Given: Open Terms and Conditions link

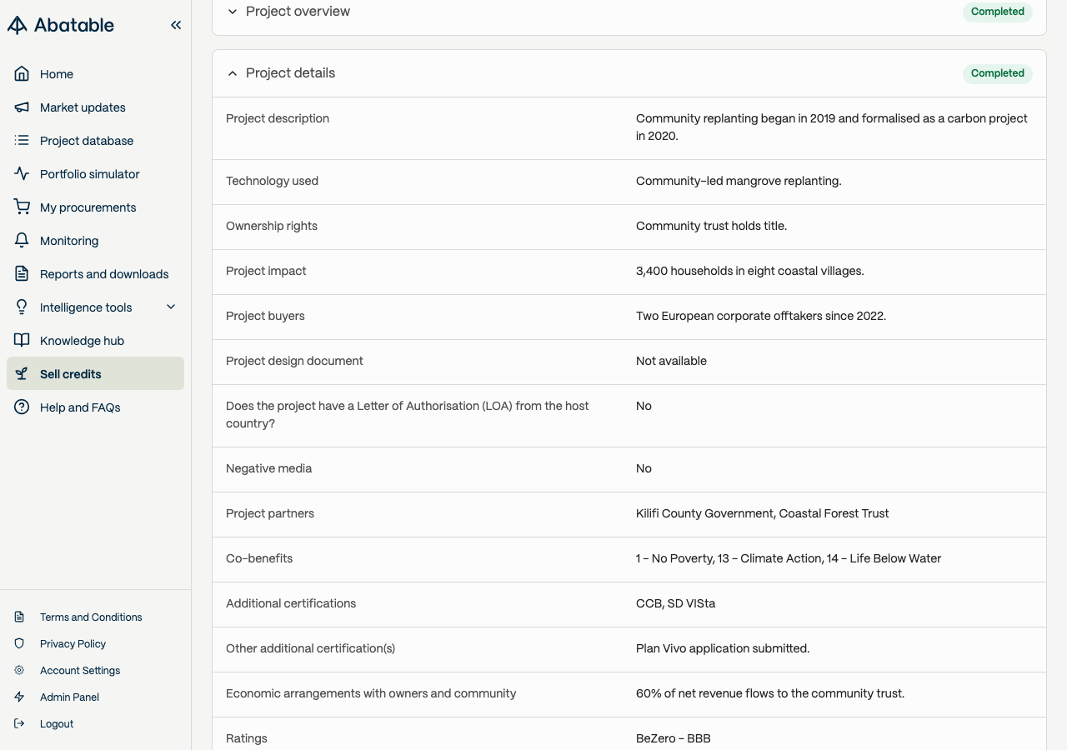Looking at the screenshot, I should pos(91,617).
